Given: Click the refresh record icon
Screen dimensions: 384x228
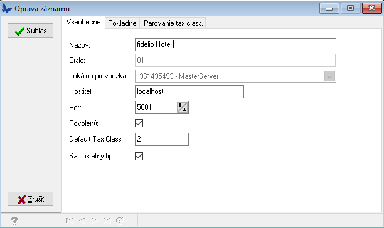Looking at the screenshot, I should [119, 220].
